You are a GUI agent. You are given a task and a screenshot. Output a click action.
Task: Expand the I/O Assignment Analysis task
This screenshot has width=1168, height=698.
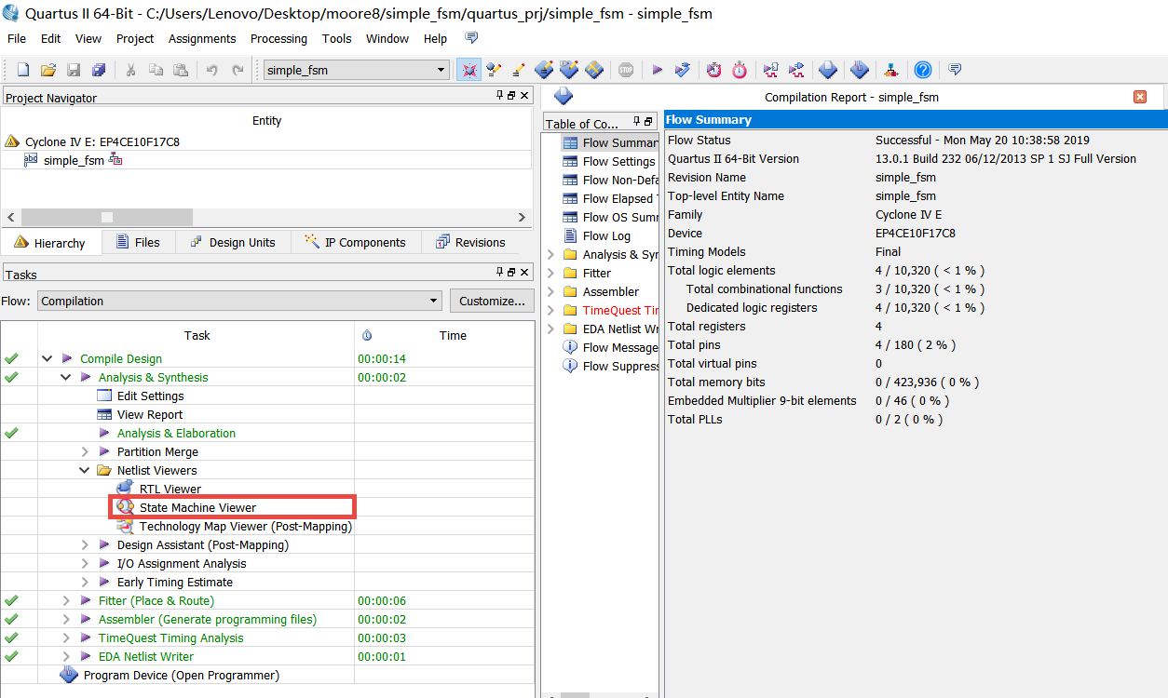pos(85,563)
